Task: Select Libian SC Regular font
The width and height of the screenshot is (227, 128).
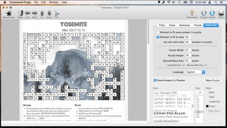Action: (165, 110)
